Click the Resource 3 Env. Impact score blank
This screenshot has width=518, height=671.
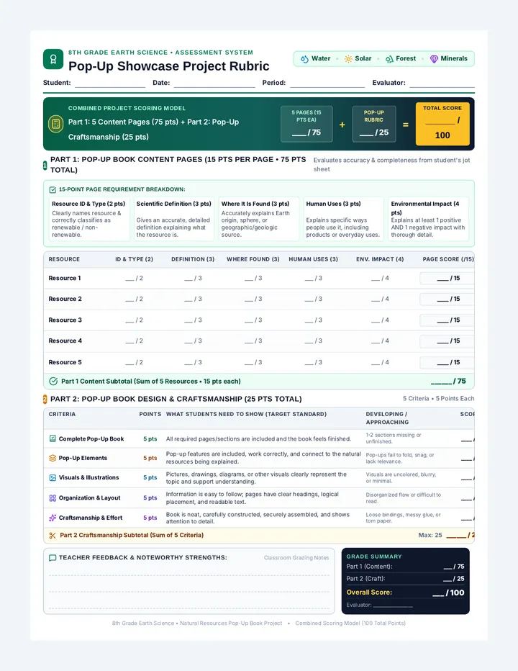380,320
